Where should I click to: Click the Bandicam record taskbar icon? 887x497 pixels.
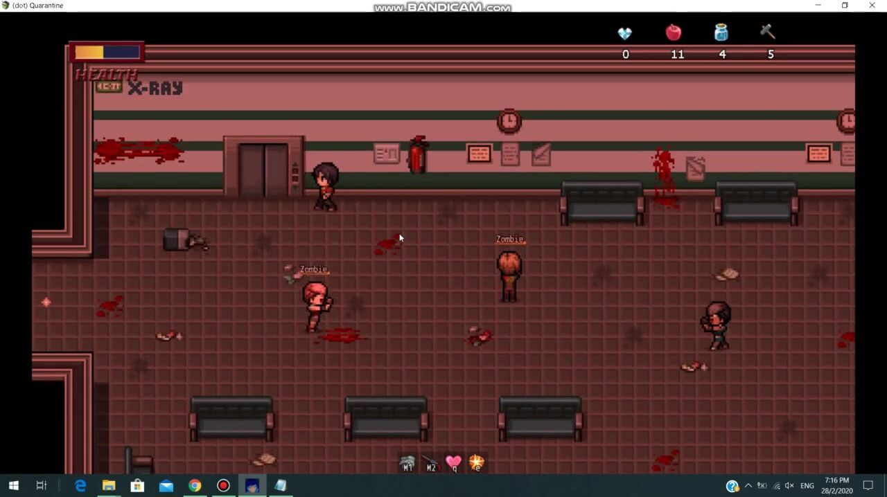tap(223, 486)
